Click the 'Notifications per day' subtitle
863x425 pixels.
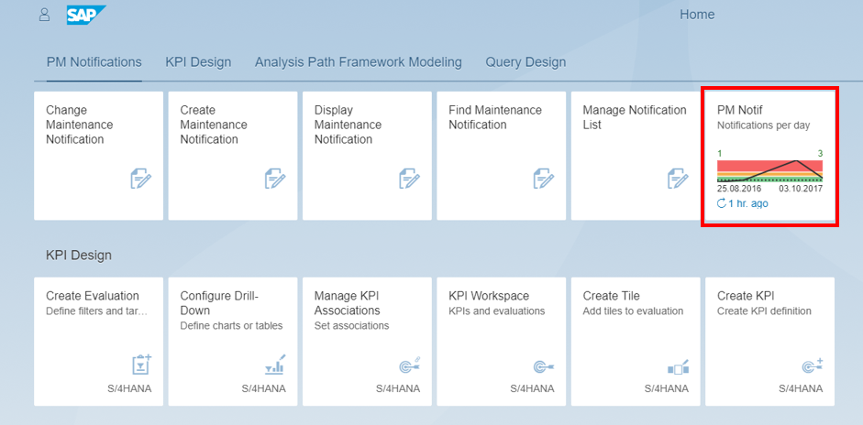pos(763,125)
